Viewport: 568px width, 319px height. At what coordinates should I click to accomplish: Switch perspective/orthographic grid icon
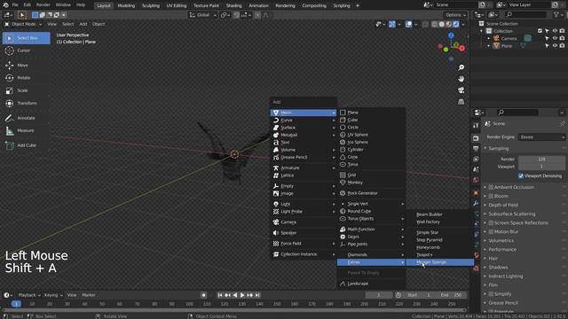461,102
